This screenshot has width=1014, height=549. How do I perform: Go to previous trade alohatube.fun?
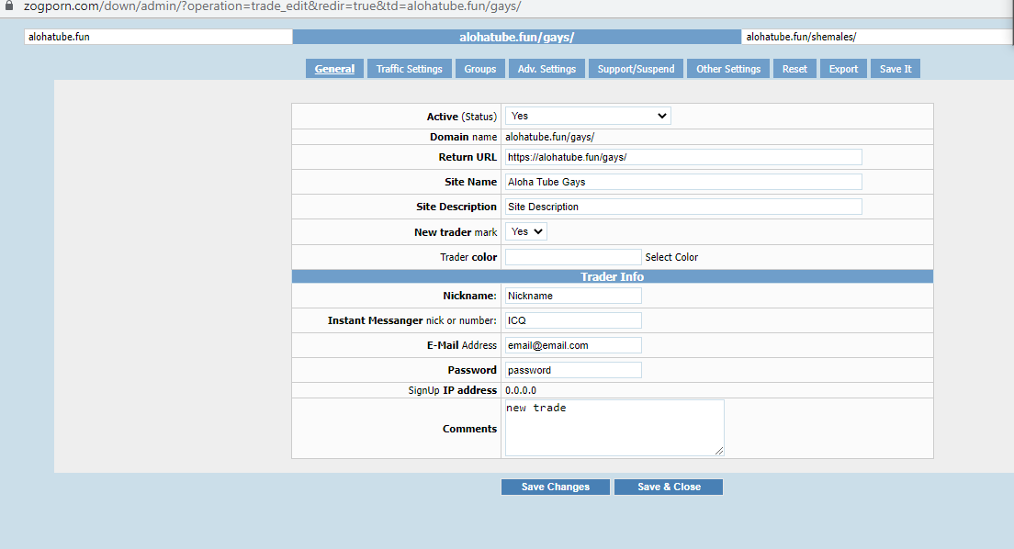click(158, 37)
